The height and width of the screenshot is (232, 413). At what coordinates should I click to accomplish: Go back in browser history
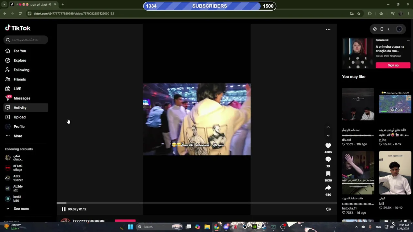click(5, 14)
